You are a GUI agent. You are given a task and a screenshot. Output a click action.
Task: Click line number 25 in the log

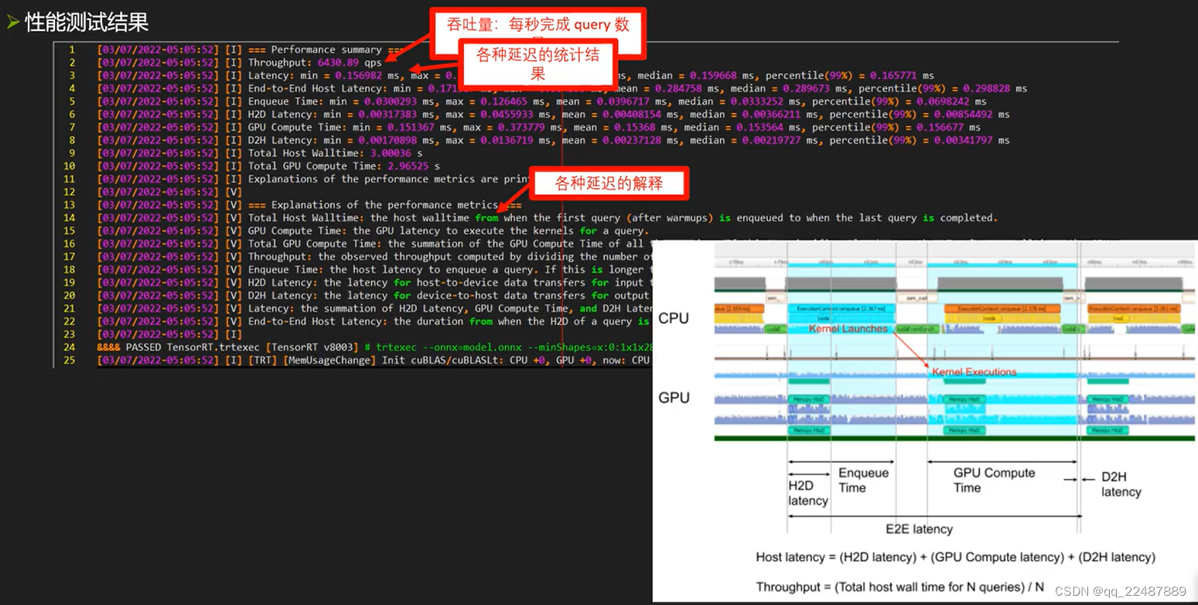pyautogui.click(x=70, y=361)
